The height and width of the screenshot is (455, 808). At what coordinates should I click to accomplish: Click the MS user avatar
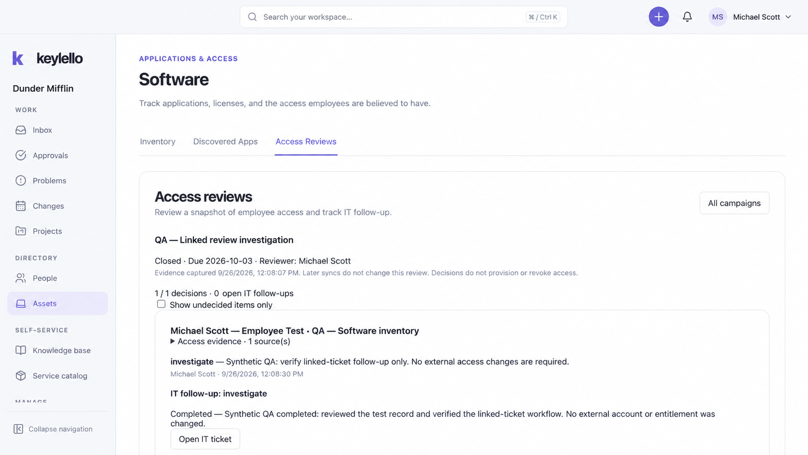pos(717,17)
